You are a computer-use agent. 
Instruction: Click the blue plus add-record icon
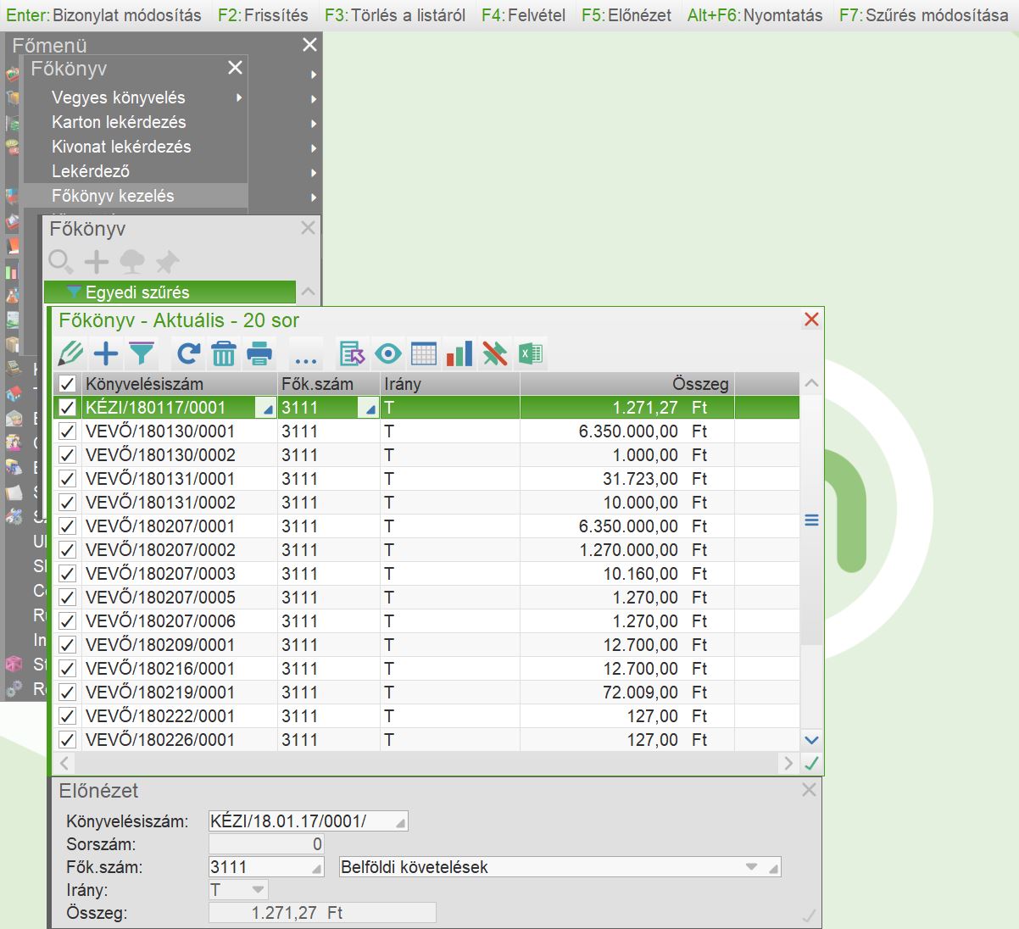pyautogui.click(x=106, y=353)
